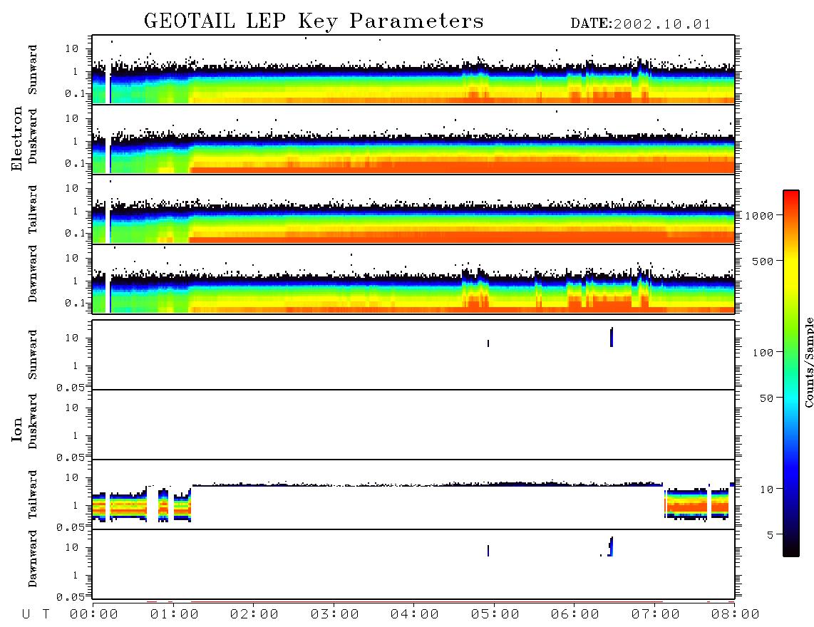This screenshot has height=627, width=814.
Task: Click the "07:00" time tick label
Action: (x=656, y=615)
